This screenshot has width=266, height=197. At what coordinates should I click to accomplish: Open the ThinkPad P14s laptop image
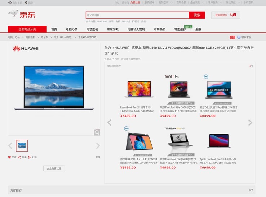[x=179, y=89]
